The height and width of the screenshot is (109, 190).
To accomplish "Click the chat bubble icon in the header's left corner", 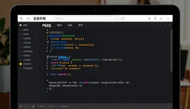I will tap(21, 18).
